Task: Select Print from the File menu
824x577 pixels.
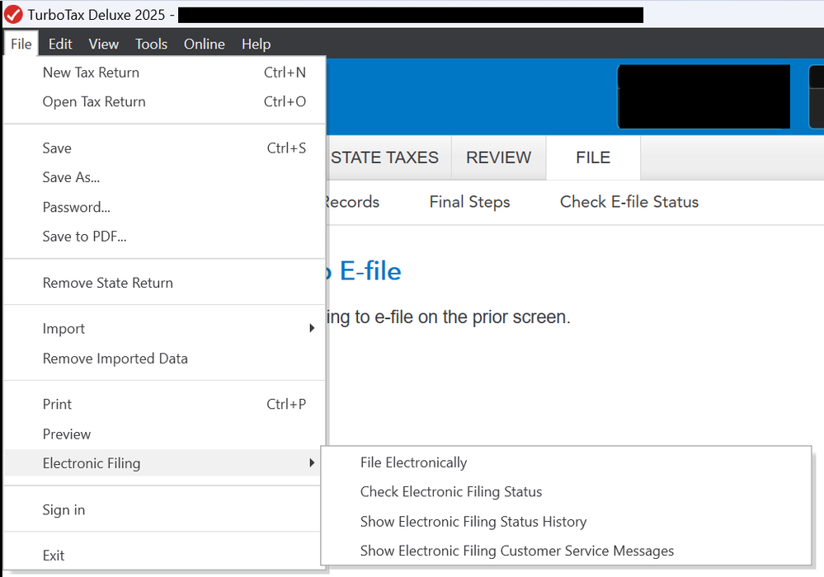Action: click(x=57, y=404)
